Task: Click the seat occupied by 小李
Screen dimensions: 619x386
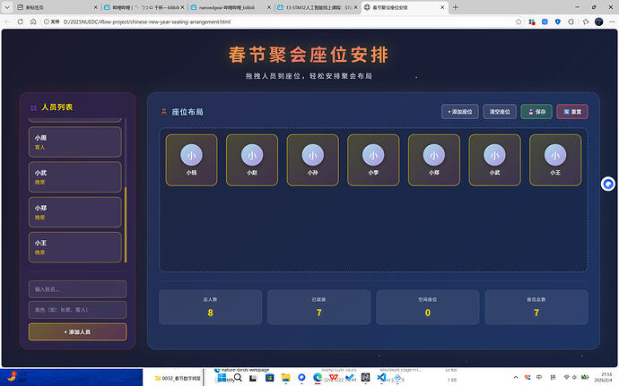Action: [373, 160]
